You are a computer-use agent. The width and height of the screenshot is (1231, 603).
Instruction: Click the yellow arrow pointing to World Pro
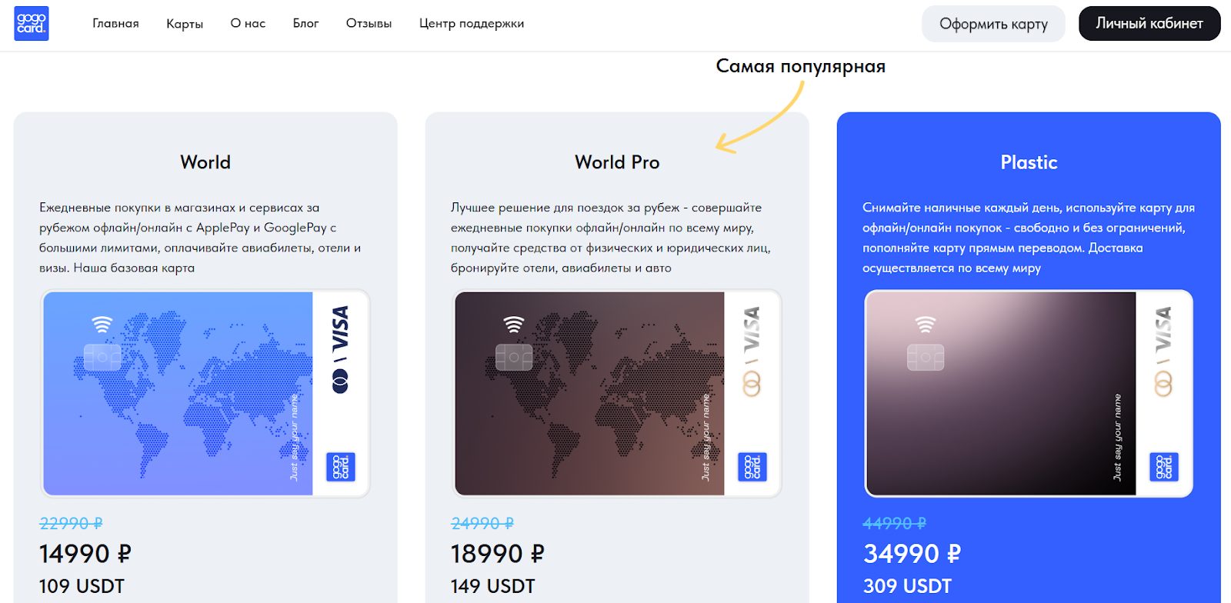coord(760,117)
